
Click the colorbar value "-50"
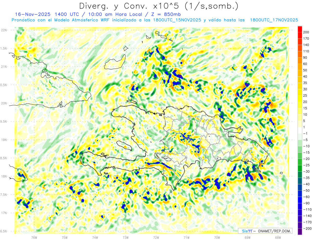[307, 191]
